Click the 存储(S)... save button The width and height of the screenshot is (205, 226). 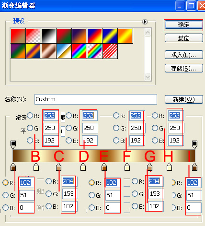pos(184,68)
